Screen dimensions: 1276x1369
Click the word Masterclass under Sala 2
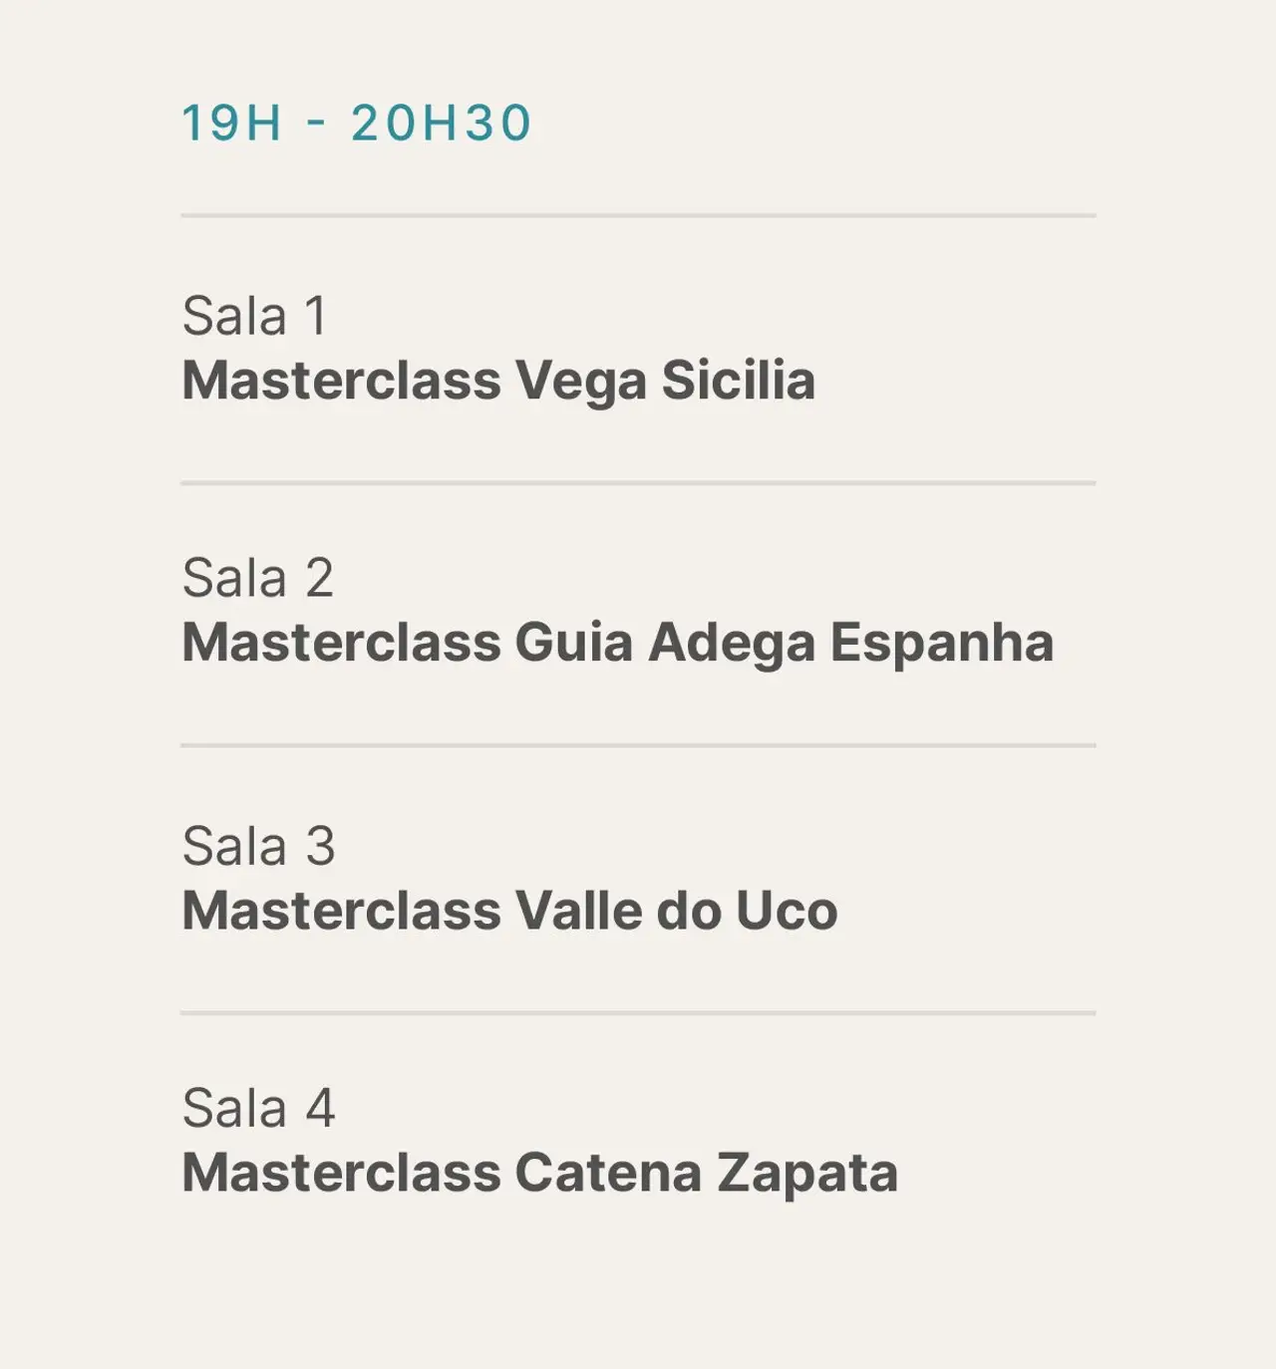tap(341, 643)
